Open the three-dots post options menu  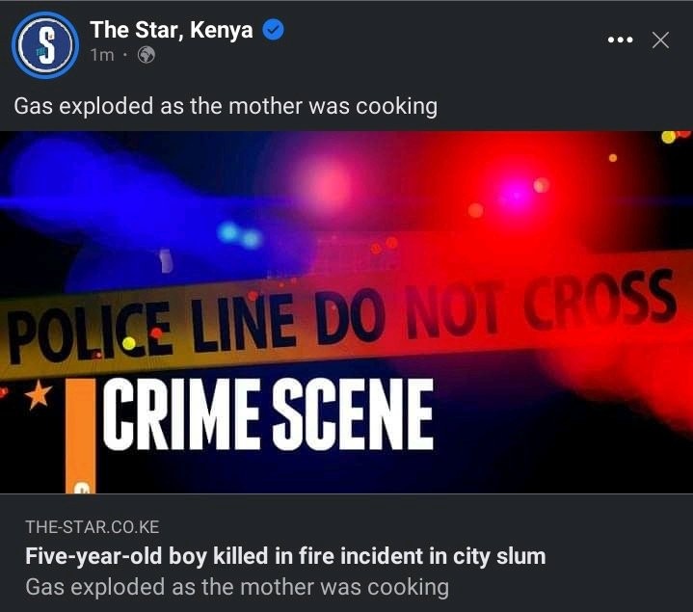point(620,40)
